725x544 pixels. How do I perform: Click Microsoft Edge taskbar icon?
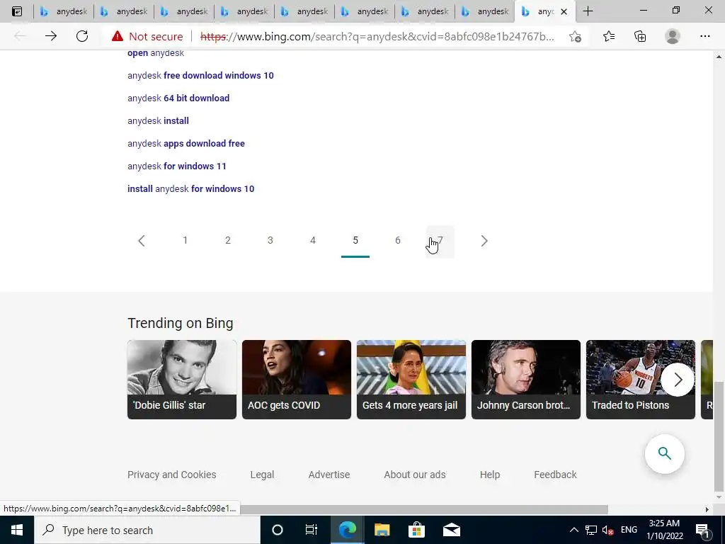click(x=347, y=530)
